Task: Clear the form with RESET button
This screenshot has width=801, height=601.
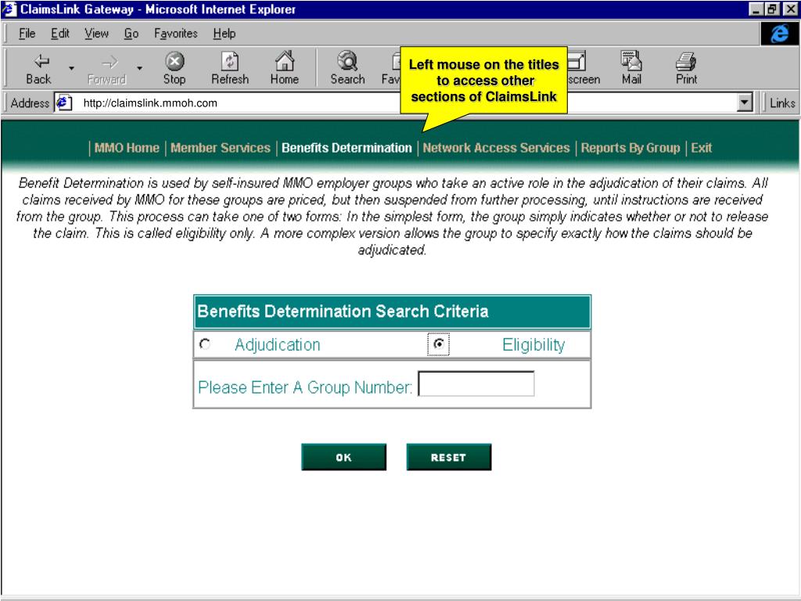Action: pyautogui.click(x=448, y=457)
